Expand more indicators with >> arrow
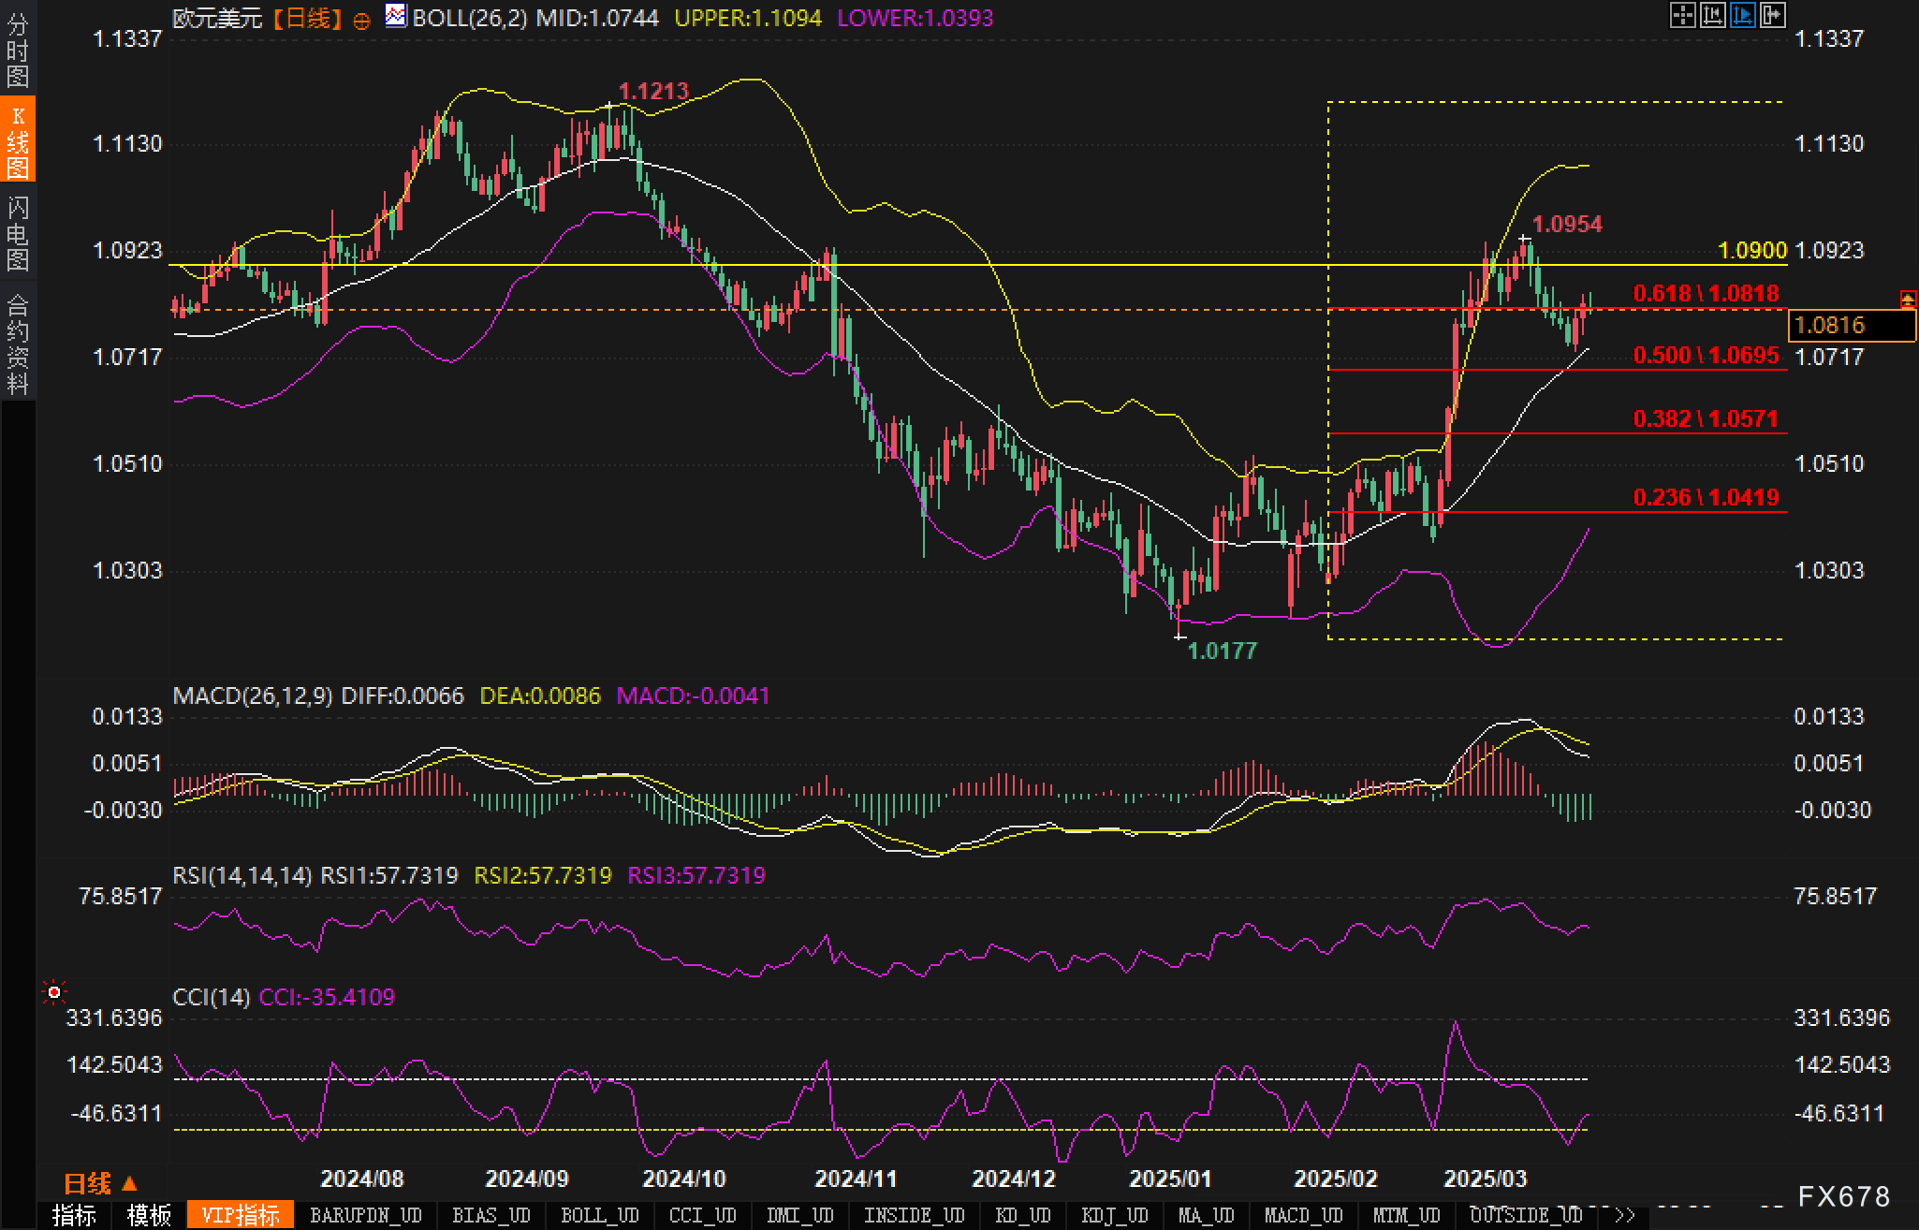 point(1625,1216)
